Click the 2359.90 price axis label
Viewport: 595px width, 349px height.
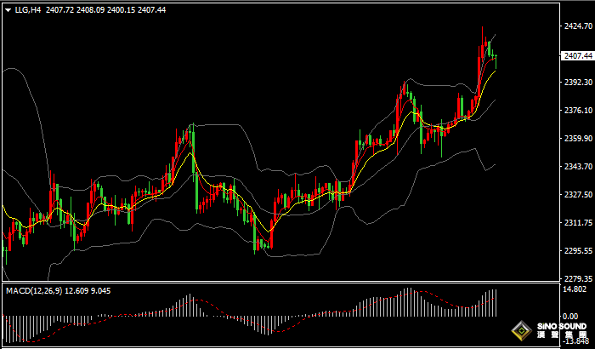point(577,139)
